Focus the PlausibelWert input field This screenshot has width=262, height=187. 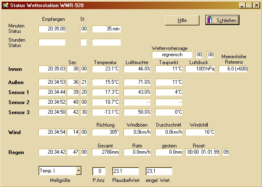coord(125,171)
